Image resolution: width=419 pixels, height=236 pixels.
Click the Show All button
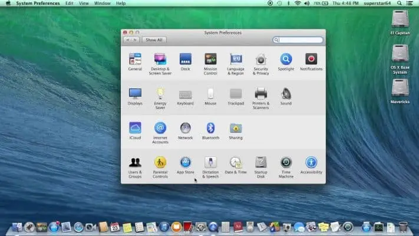[x=154, y=40]
